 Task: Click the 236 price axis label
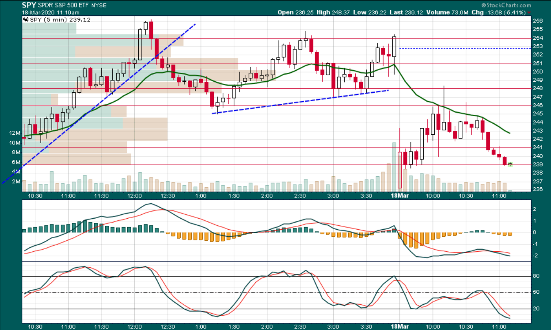(538, 190)
